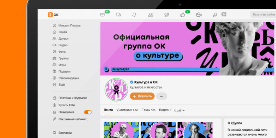Click the Искать на сайте search field
Viewport: 276px width, 138px height.
(x=263, y=14)
